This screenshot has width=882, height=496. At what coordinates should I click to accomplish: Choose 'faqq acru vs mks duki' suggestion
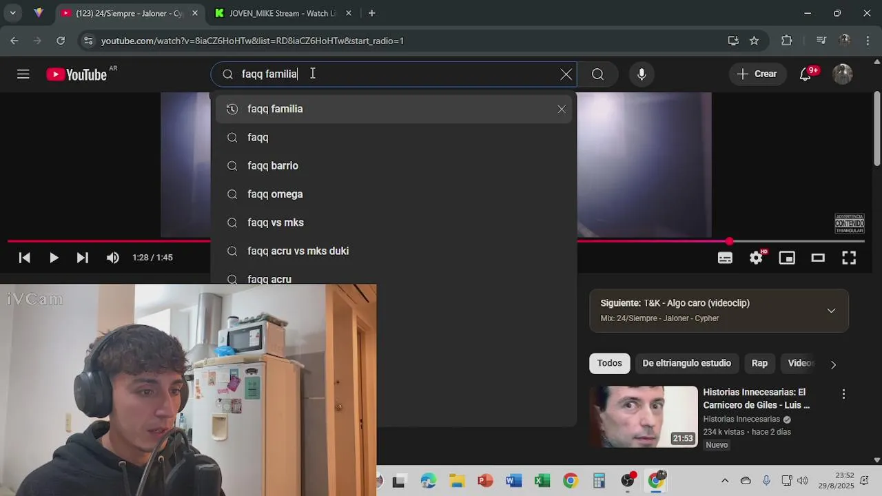point(393,251)
